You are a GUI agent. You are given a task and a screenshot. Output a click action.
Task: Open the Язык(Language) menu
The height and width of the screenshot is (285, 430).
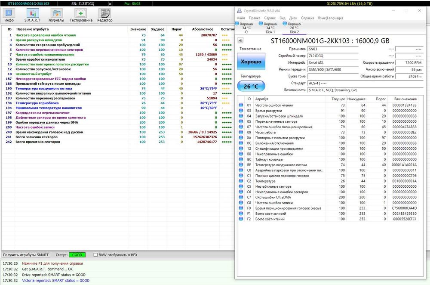pyautogui.click(x=330, y=18)
